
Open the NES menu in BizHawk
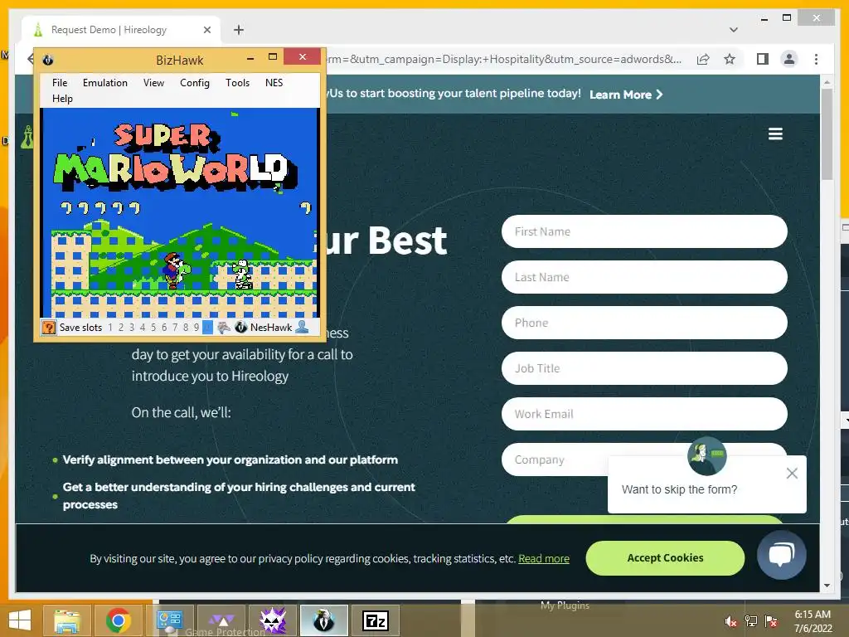click(x=274, y=83)
